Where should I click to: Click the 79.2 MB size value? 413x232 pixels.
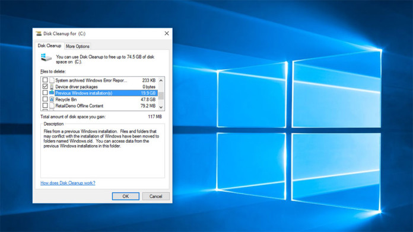click(148, 106)
